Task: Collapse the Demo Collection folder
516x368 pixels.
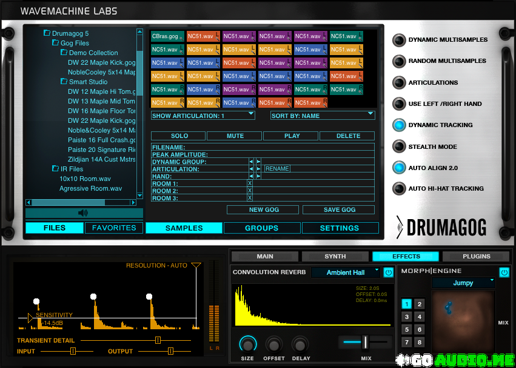Action: tap(64, 53)
